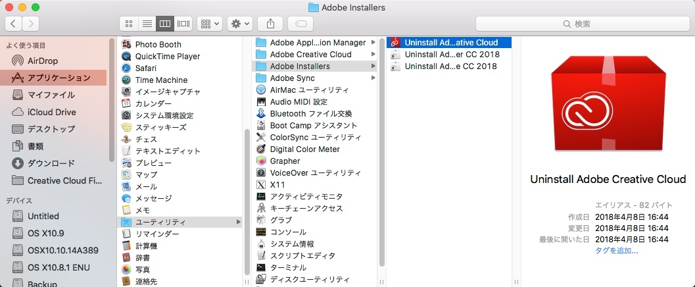Open マイファイル in the sidebar
695x287 pixels.
pos(53,95)
